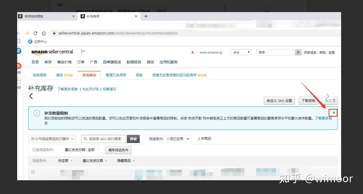Screen dimensions: 363x194
Task: Click the browser forward arrow
Action: (x=27, y=33)
